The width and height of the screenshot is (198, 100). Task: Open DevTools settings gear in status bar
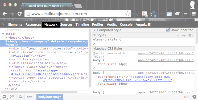click(194, 97)
